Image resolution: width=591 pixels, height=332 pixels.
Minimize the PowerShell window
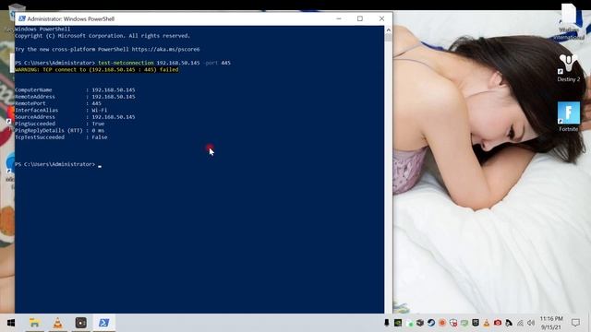click(339, 18)
